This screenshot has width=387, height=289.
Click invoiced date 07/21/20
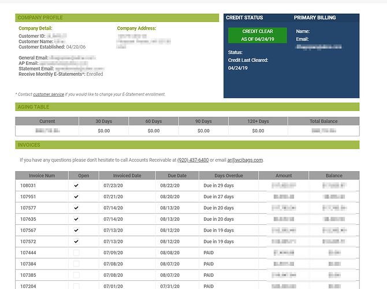(x=113, y=197)
